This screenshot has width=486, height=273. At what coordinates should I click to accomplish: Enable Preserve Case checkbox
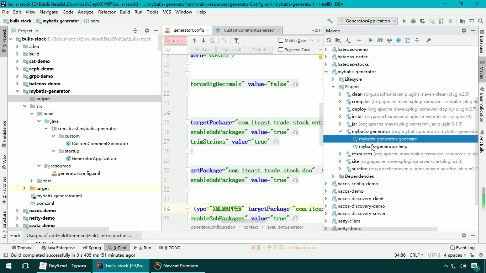[x=281, y=50]
